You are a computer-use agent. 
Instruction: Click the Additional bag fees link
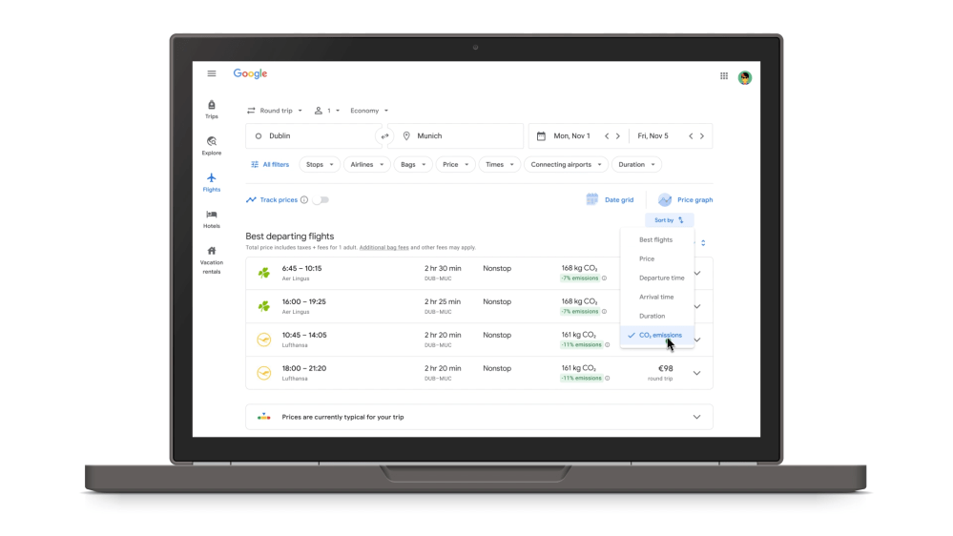coord(384,248)
